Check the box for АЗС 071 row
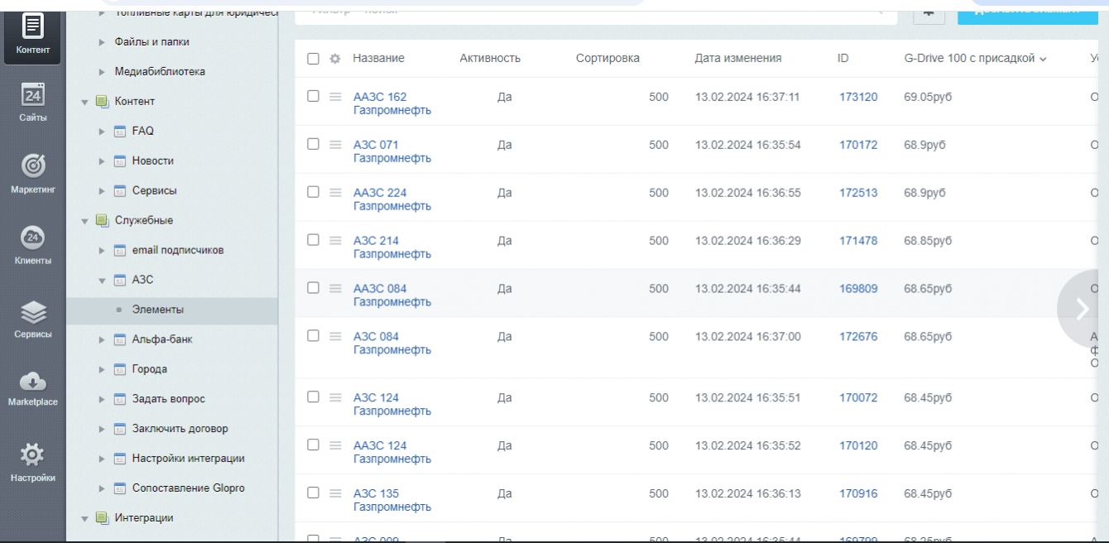Image resolution: width=1109 pixels, height=543 pixels. click(313, 144)
